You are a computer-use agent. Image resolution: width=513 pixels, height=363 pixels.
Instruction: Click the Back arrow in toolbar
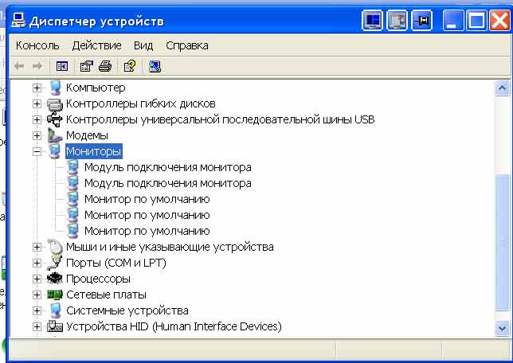point(20,66)
